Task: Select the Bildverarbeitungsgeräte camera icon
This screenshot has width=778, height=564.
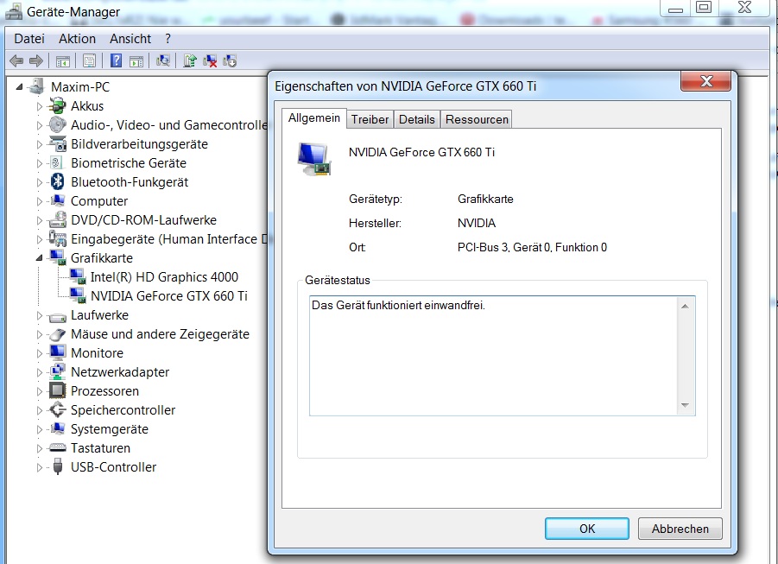Action: [x=58, y=143]
